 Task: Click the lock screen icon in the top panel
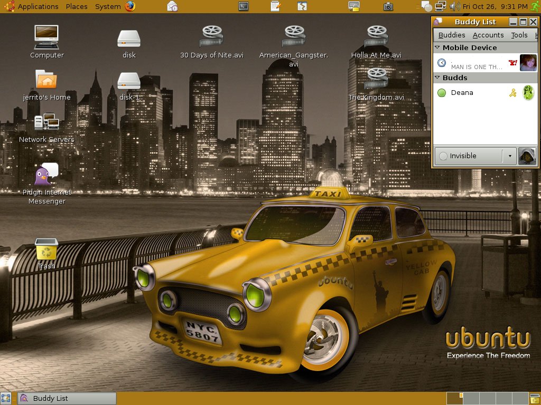click(354, 6)
